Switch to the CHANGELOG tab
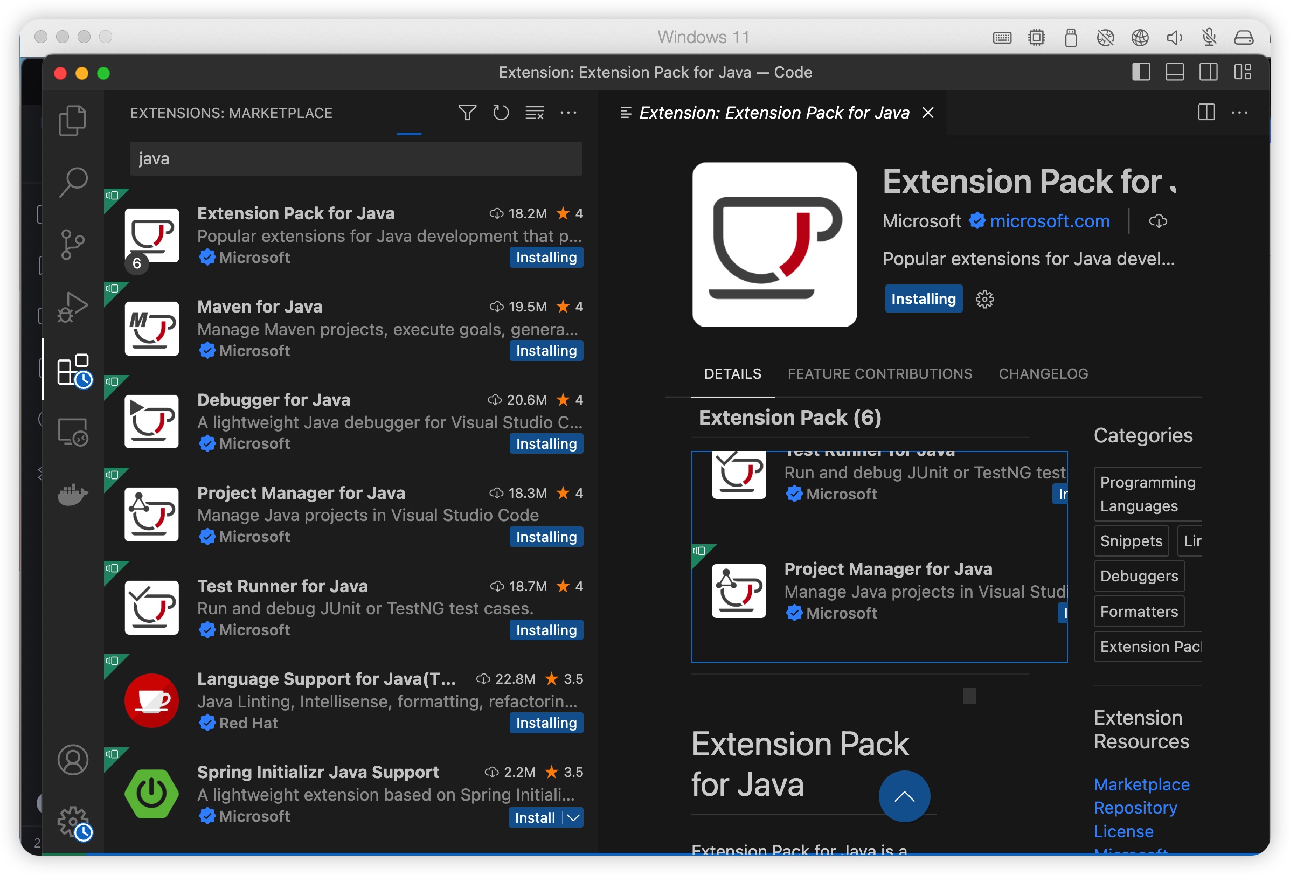This screenshot has height=875, width=1290. pyautogui.click(x=1044, y=374)
